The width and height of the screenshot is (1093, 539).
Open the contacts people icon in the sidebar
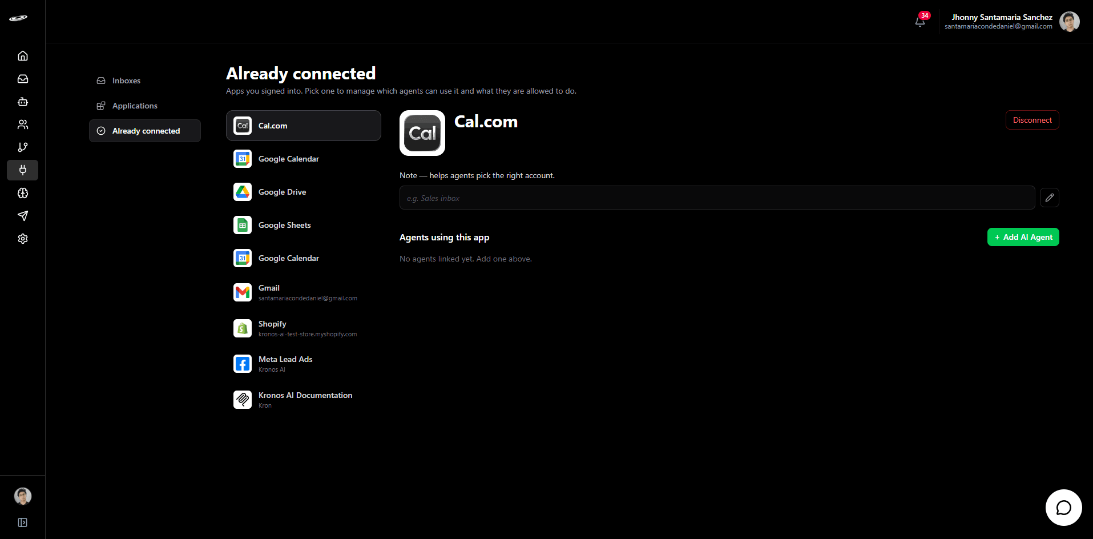coord(23,124)
